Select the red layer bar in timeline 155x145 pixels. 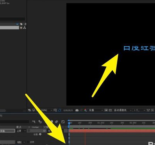click(112, 131)
